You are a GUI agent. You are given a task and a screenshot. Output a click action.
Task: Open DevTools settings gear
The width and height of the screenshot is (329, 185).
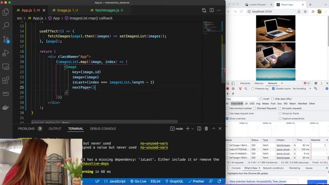316,83
